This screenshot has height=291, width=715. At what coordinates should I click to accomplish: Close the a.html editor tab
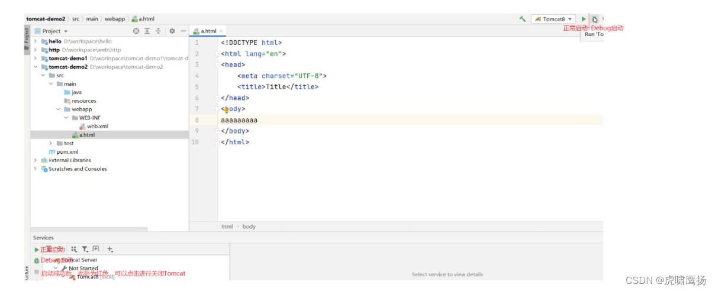tap(221, 31)
